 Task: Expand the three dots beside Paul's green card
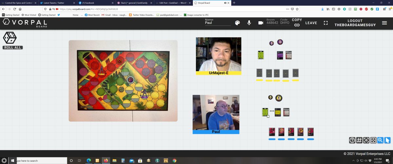point(272,111)
